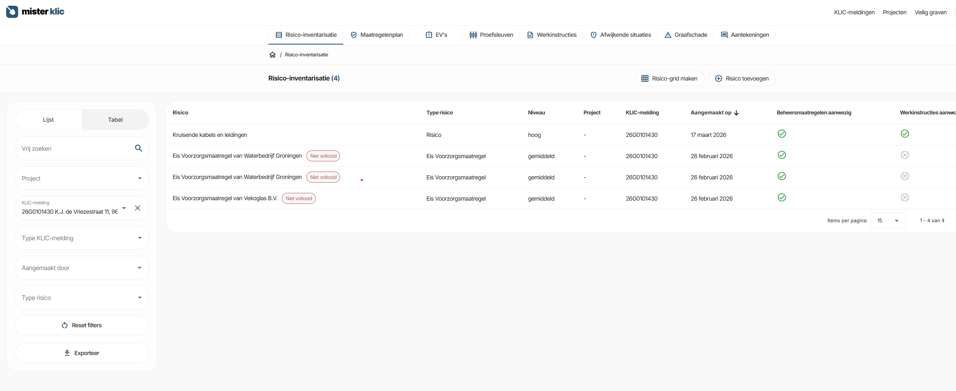The image size is (956, 391).
Task: Click the search magnifier icon
Action: 138,148
